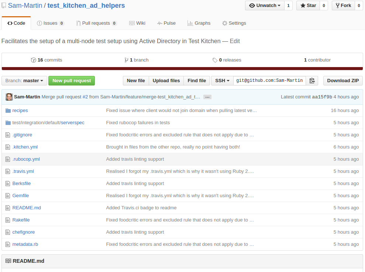Open the metadata.rb file
Screen dimensions: 365x272
pos(25,244)
